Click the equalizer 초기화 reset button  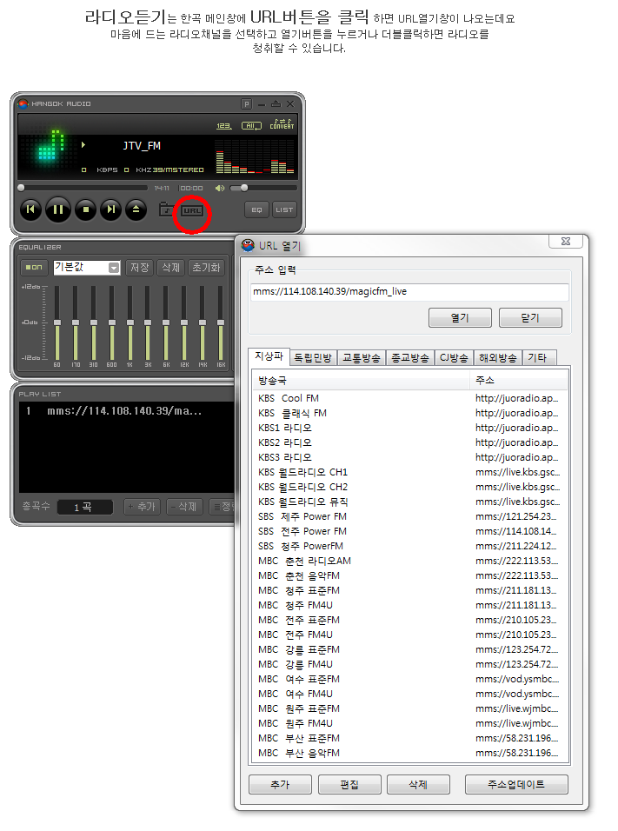click(206, 267)
